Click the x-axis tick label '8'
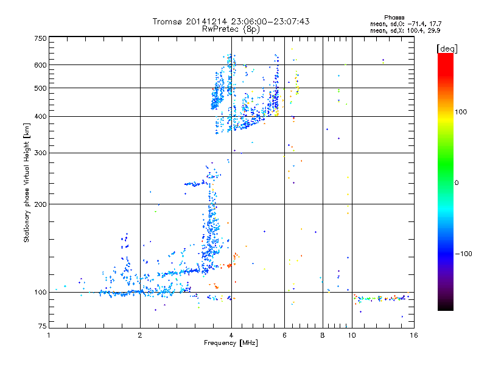 [323, 335]
